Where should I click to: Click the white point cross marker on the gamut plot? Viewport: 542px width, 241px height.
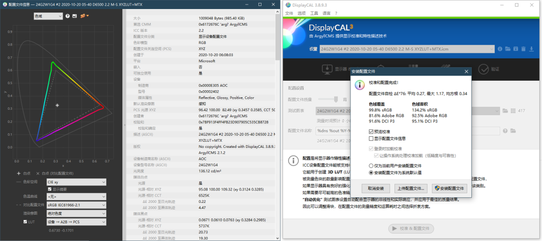pyautogui.click(x=57, y=105)
